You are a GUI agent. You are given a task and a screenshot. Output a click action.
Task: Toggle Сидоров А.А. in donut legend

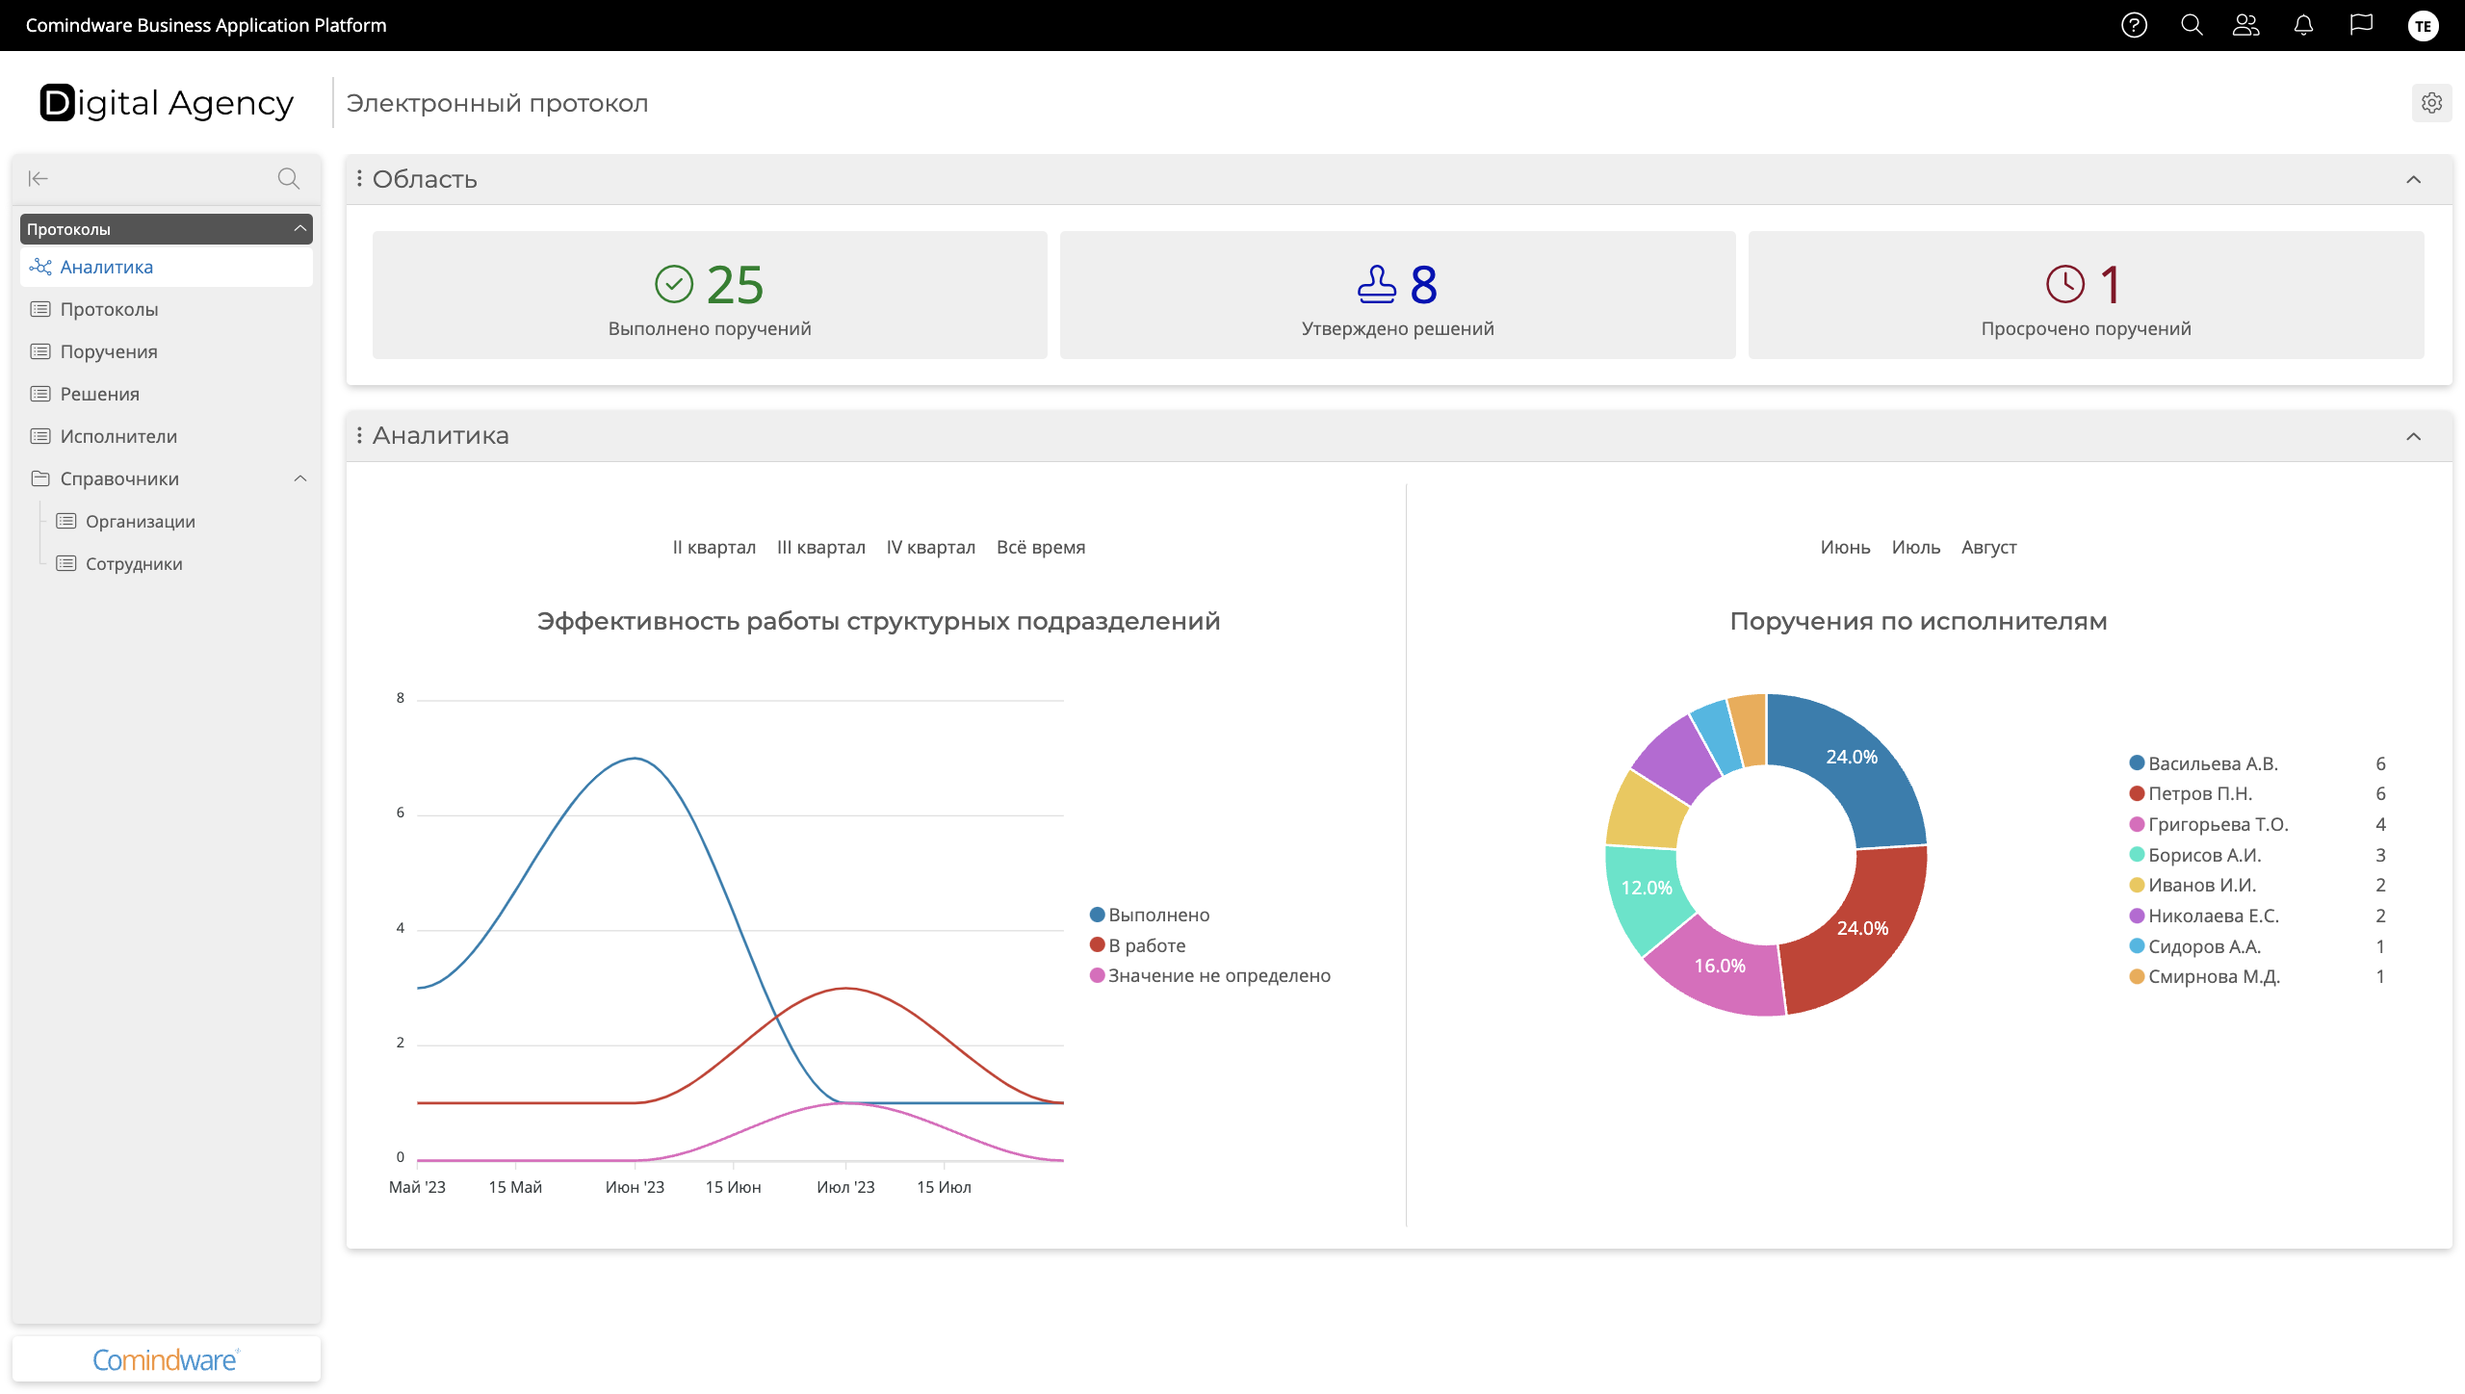2195,946
